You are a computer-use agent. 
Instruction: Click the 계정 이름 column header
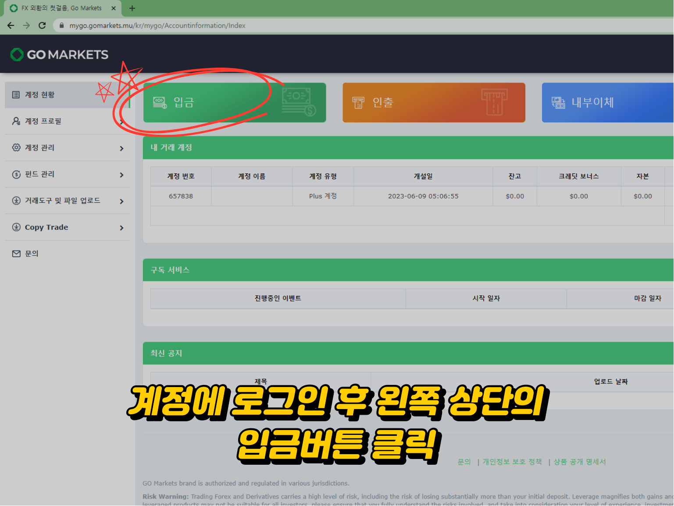coord(252,176)
